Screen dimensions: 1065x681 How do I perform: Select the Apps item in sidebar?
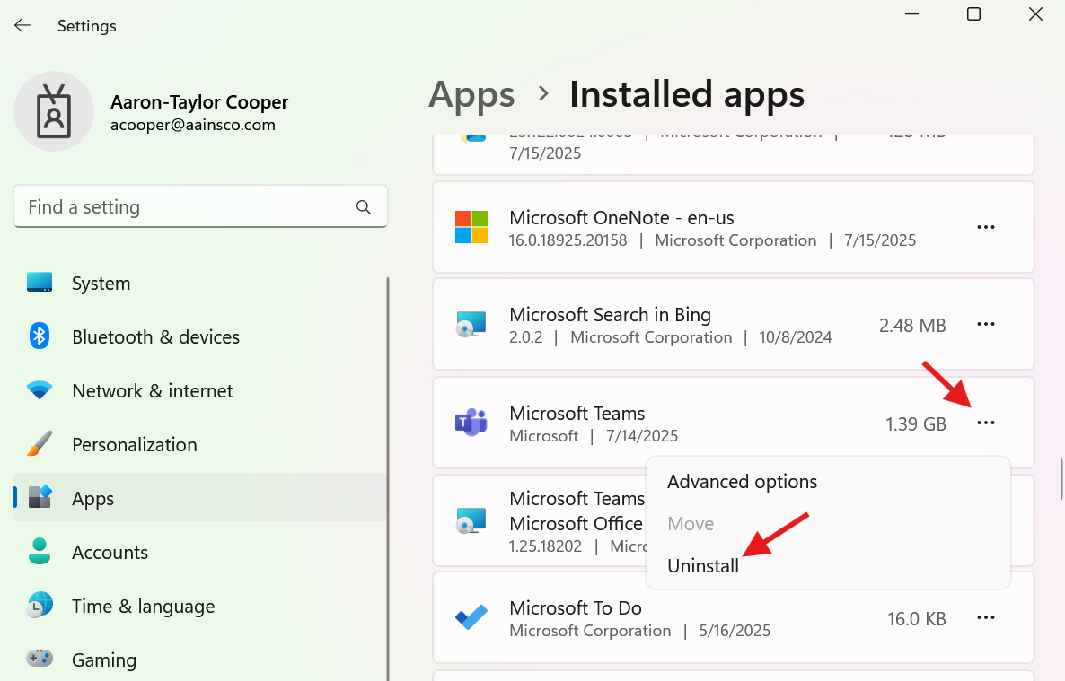click(92, 499)
